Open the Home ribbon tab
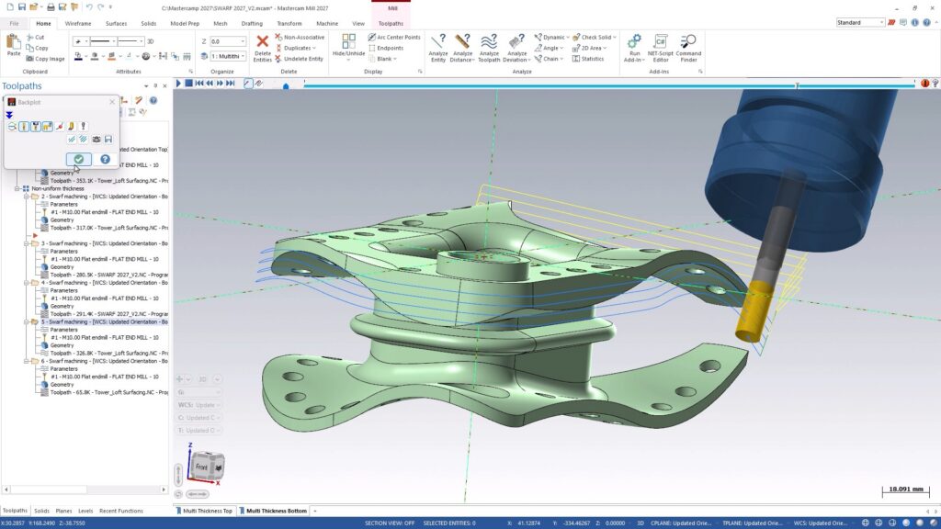 [x=43, y=23]
